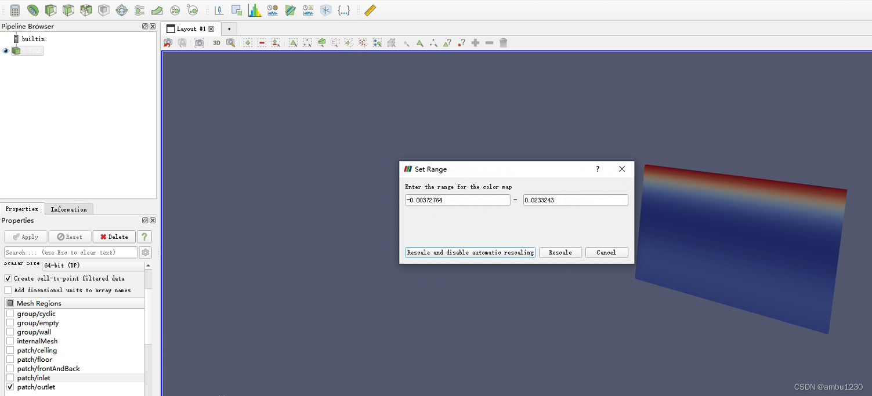Click Rescale and disable automatic rescaling

point(470,252)
